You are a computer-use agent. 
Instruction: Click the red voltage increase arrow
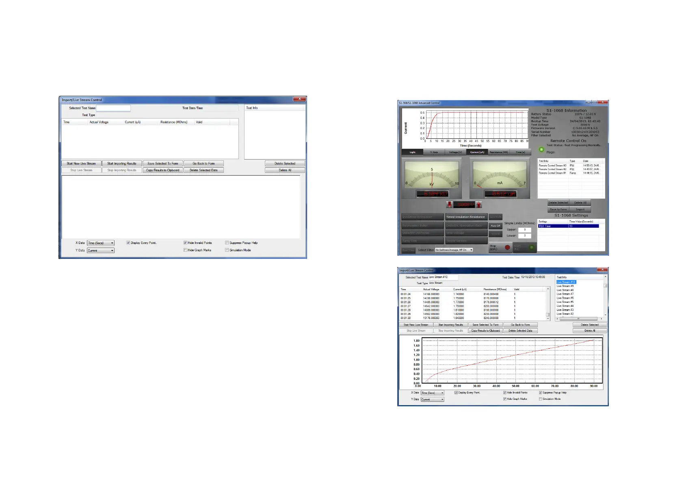pyautogui.click(x=479, y=205)
